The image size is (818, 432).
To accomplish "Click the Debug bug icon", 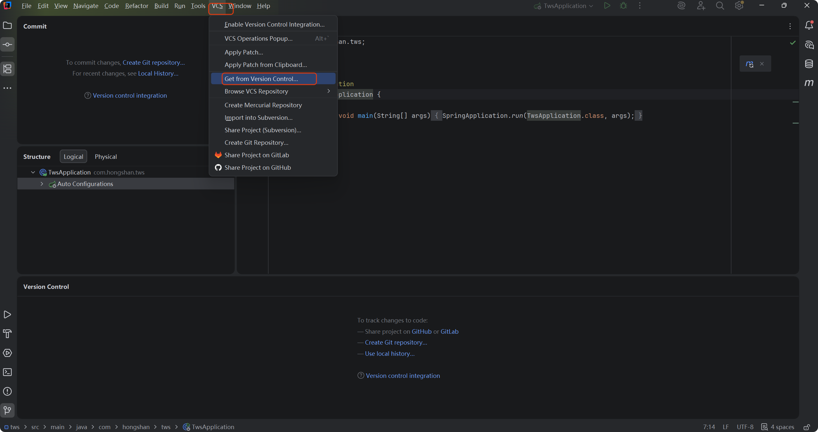I will click(623, 6).
